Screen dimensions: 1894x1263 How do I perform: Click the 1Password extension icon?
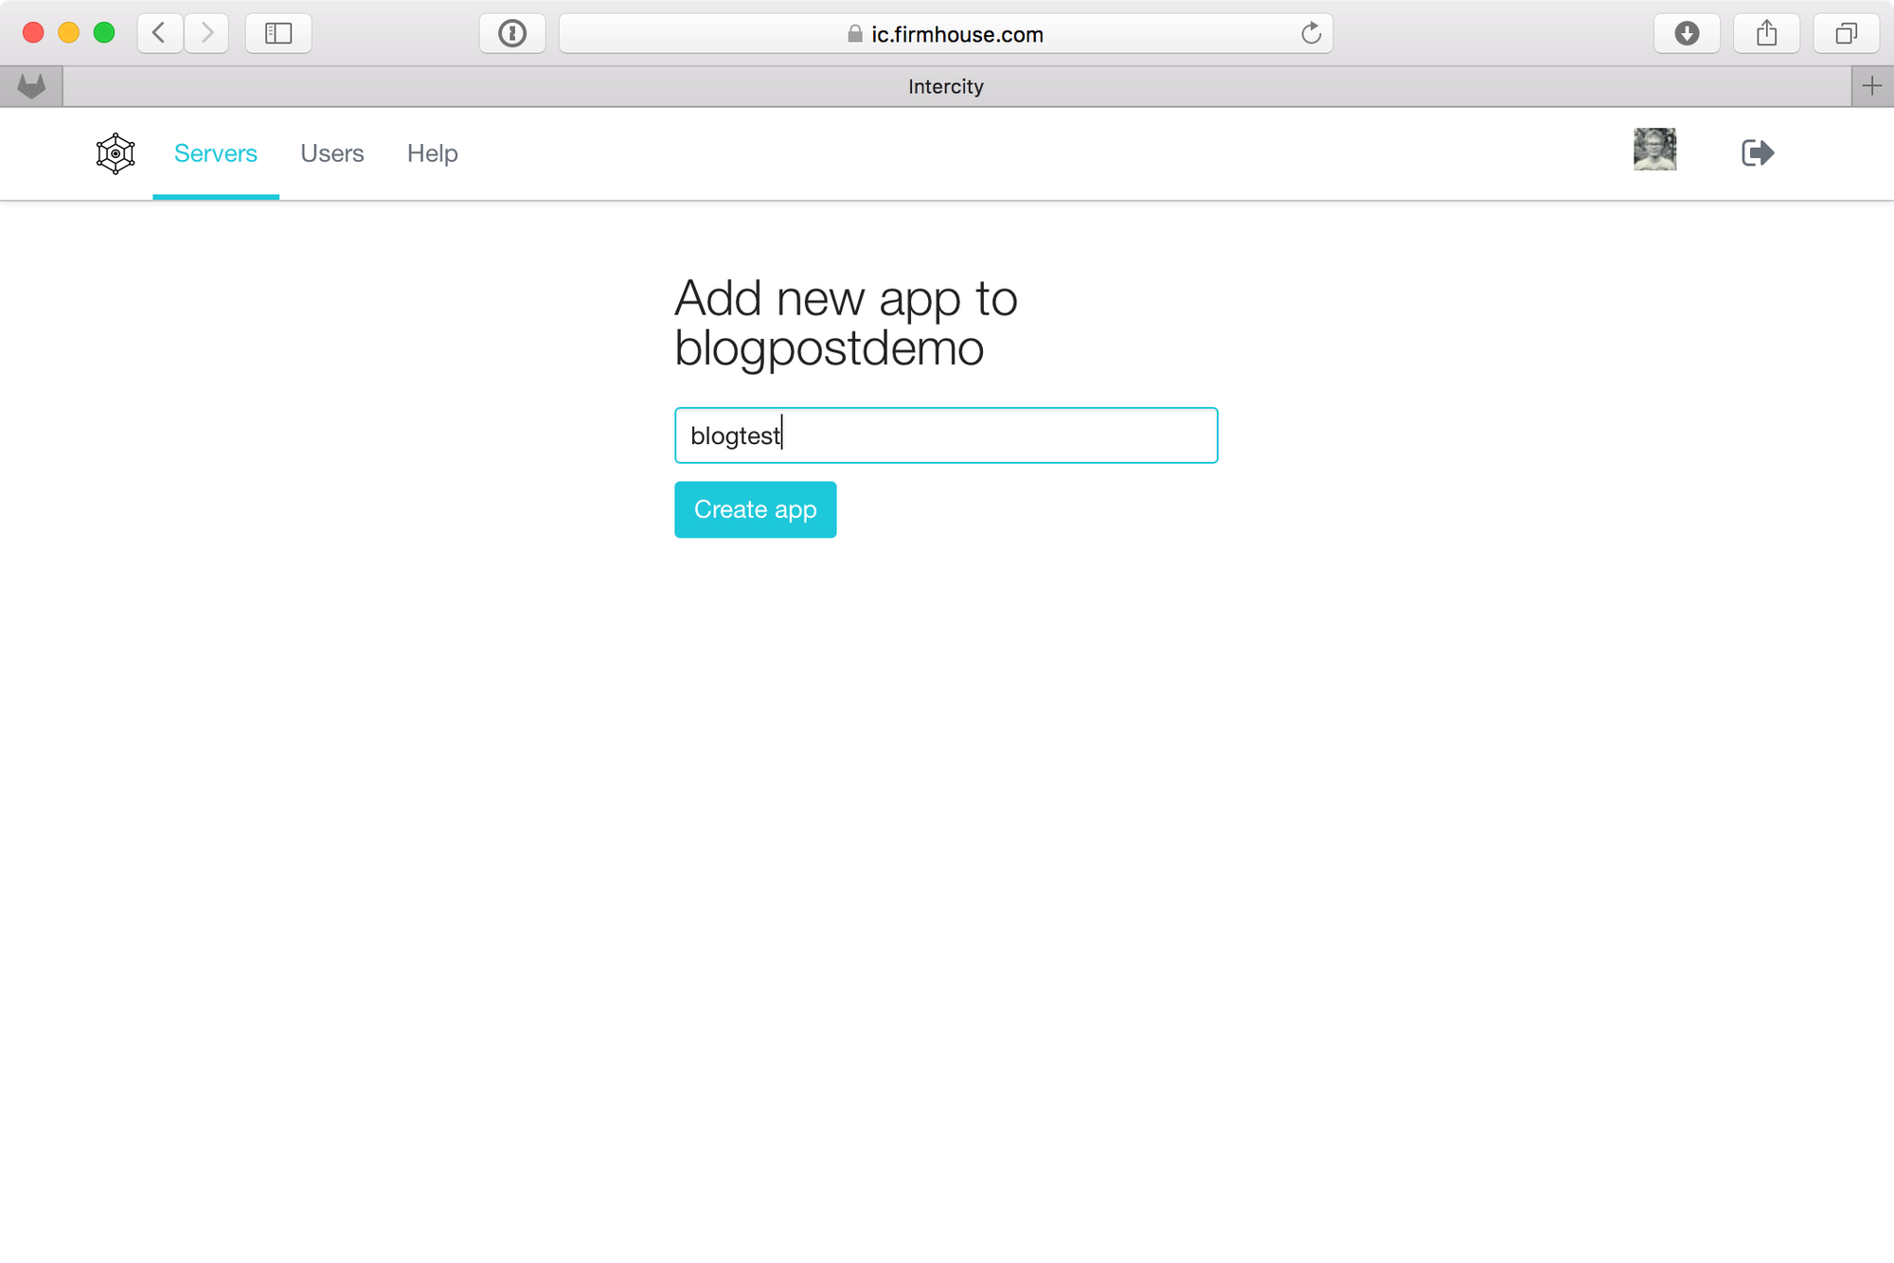tap(512, 34)
